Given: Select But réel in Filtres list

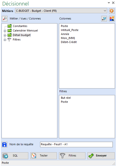Looking at the screenshot, I should [66, 98].
